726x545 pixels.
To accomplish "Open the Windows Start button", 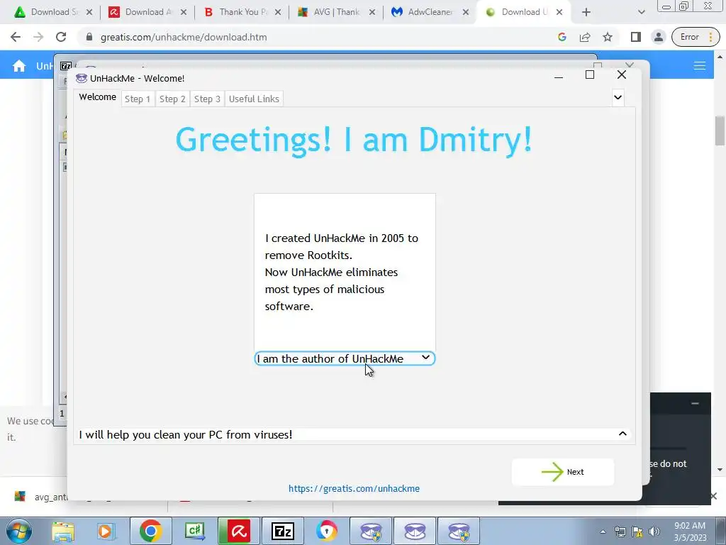I will tap(19, 531).
